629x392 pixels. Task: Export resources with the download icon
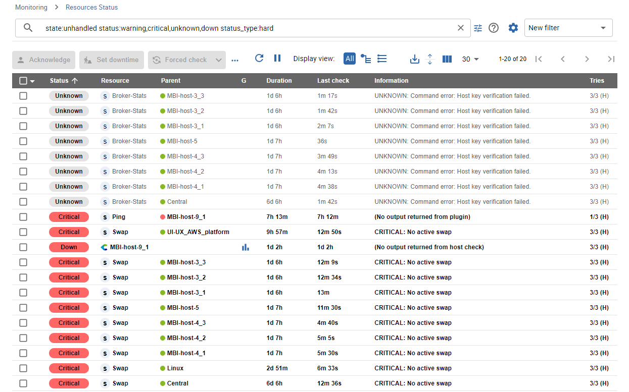pyautogui.click(x=414, y=59)
